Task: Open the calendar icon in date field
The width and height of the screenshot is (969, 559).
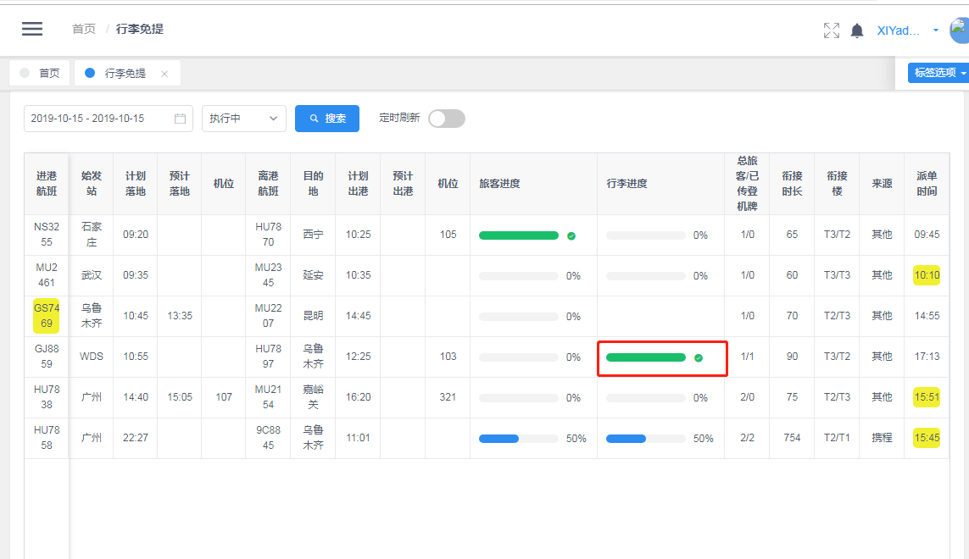Action: point(180,119)
